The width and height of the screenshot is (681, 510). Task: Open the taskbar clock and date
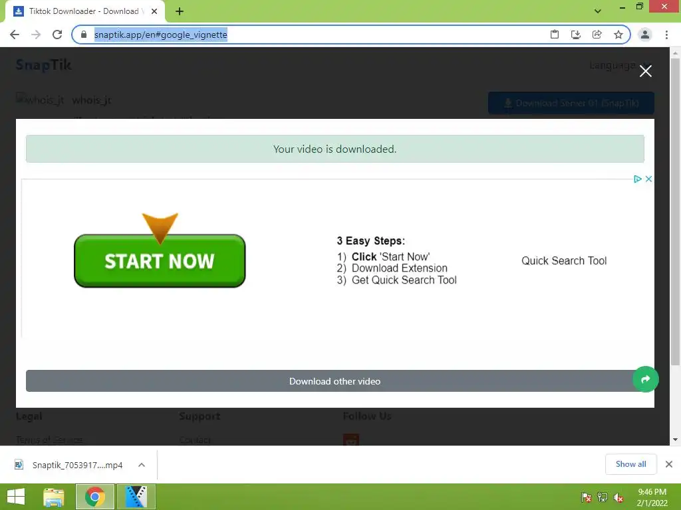click(652, 497)
